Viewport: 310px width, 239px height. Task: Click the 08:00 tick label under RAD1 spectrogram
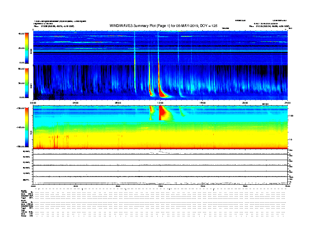click(x=118, y=103)
